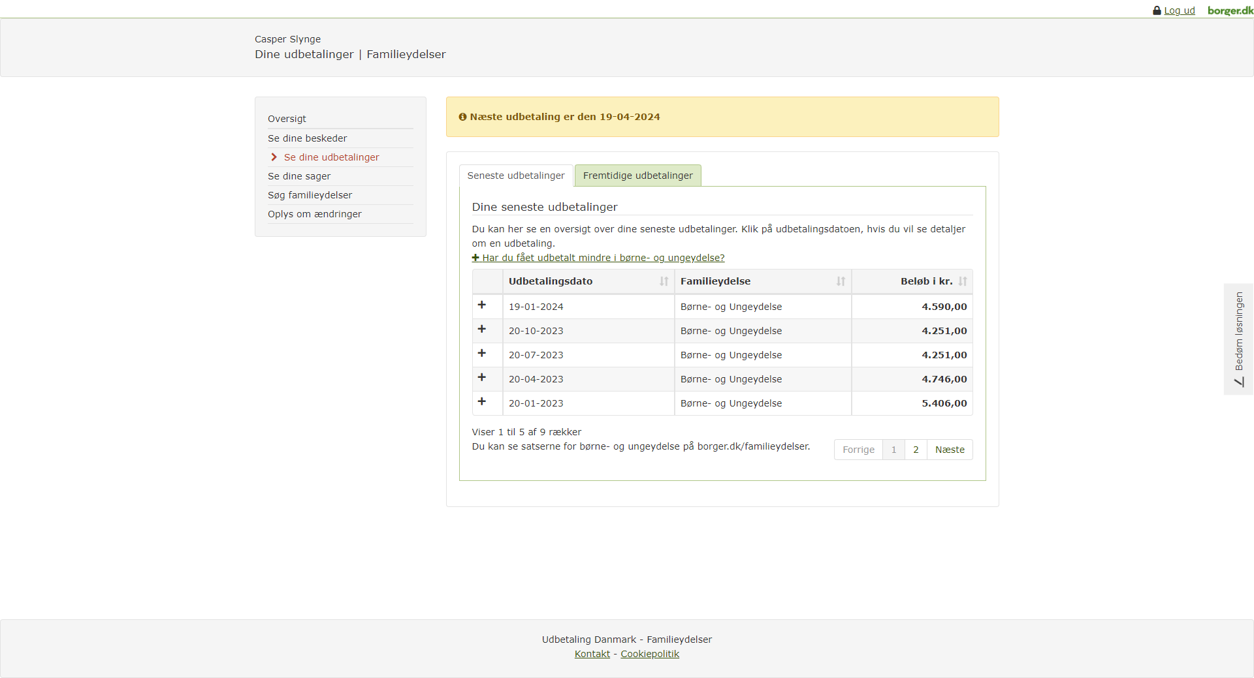The width and height of the screenshot is (1254, 678).
Task: Switch to Fremtidige udbetalinger tab
Action: point(637,176)
